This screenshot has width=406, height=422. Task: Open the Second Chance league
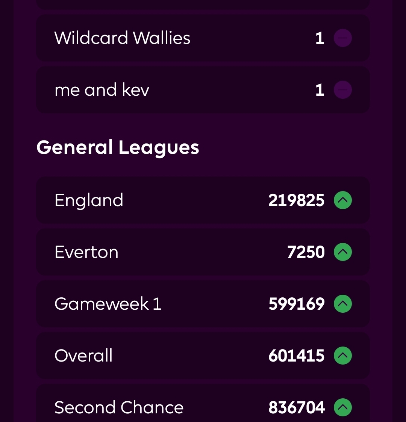coord(119,407)
